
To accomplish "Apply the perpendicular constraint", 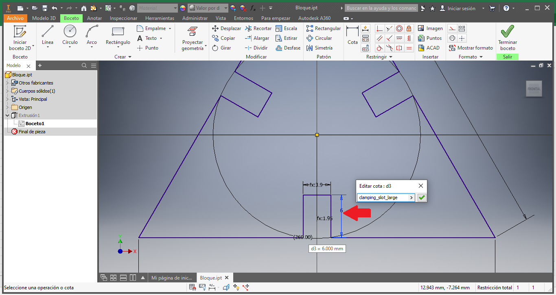I will tap(390, 38).
